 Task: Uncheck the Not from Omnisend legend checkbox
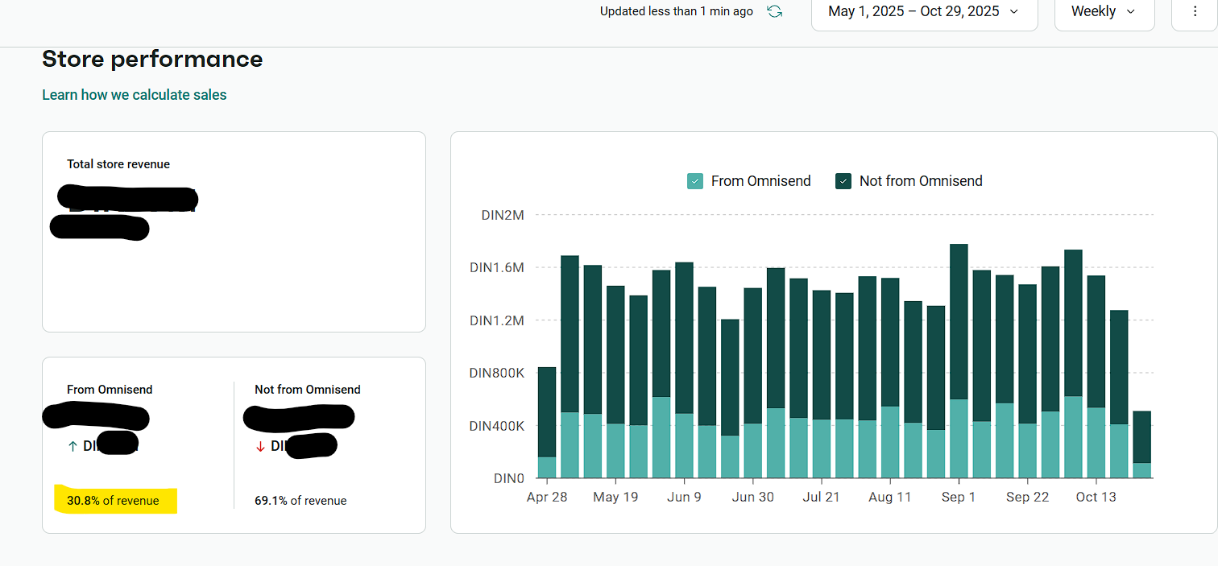pos(843,181)
